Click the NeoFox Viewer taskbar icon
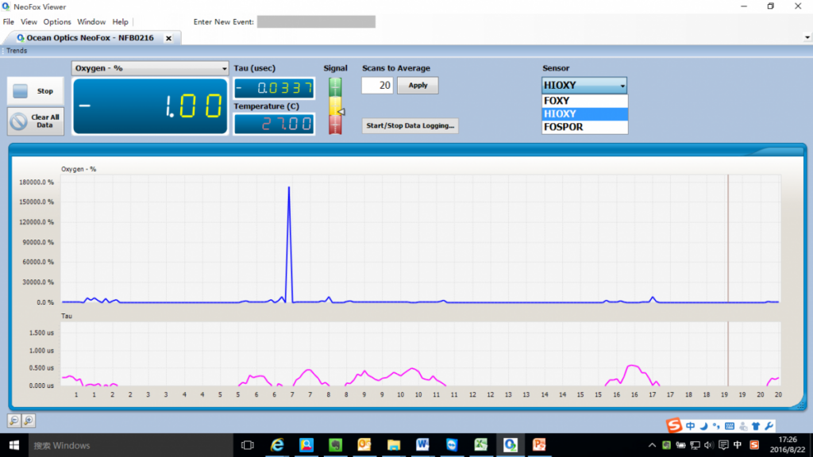The height and width of the screenshot is (457, 813). coord(511,445)
